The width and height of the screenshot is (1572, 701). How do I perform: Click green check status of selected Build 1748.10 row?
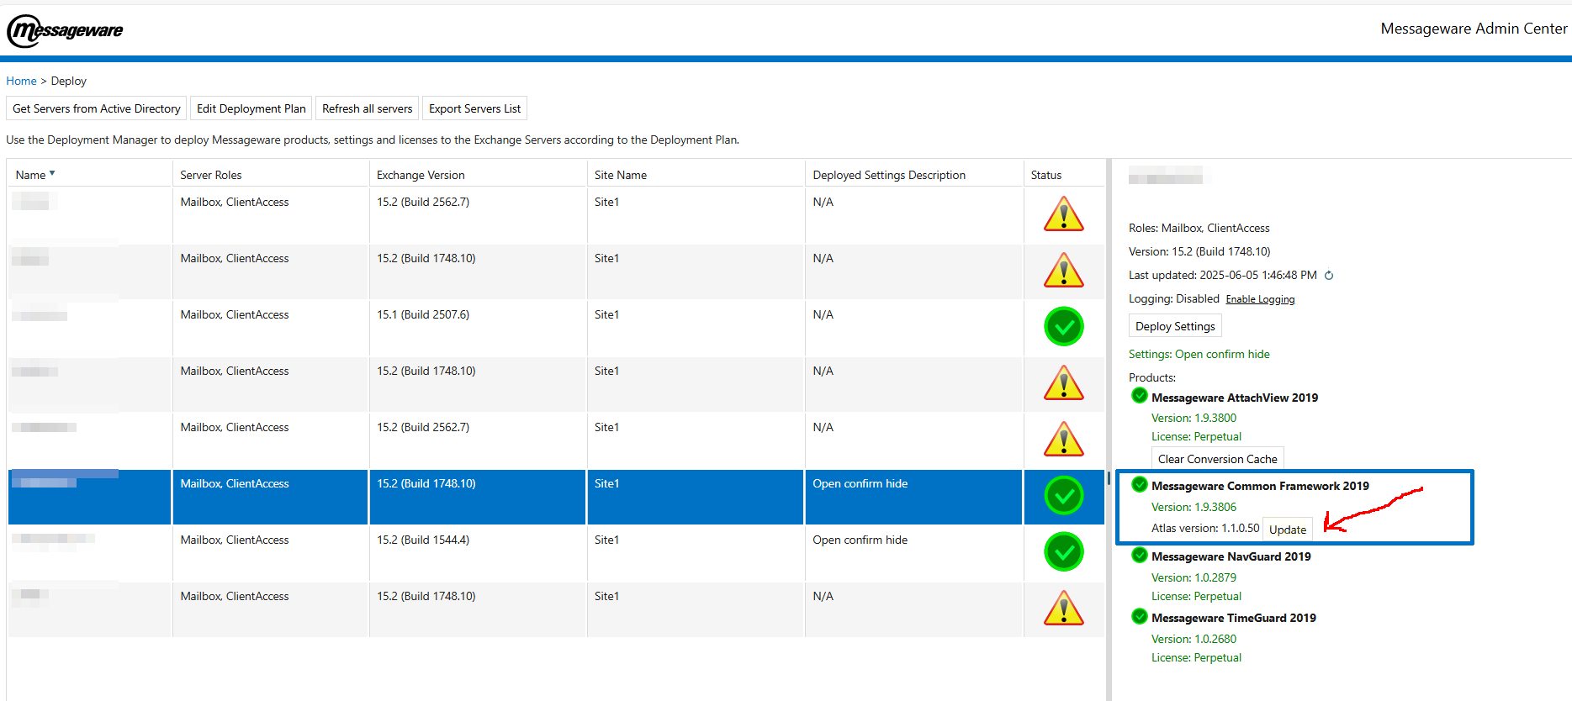point(1063,496)
